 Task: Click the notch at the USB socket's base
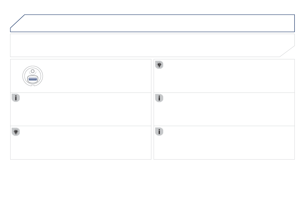33,85
